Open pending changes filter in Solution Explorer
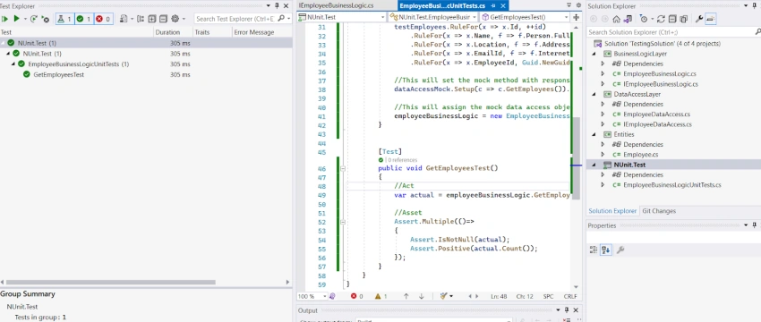 pyautogui.click(x=644, y=19)
